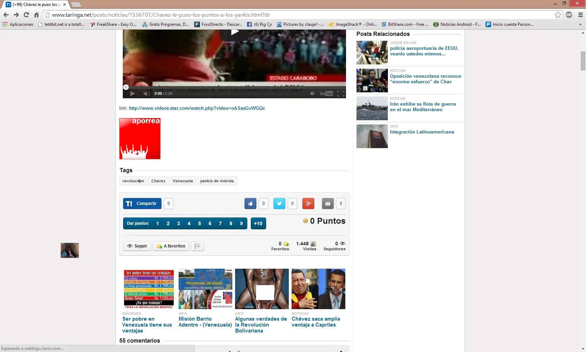The width and height of the screenshot is (586, 352).
Task: Click the Compartir button
Action: click(142, 204)
